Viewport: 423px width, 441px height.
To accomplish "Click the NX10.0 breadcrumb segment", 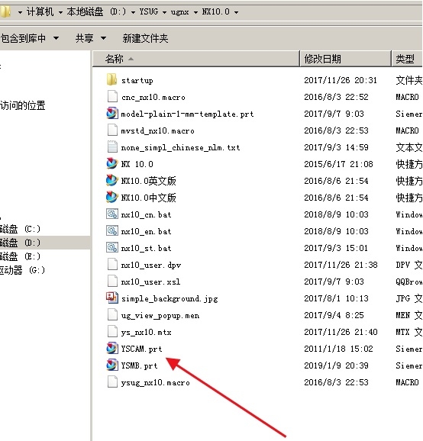I will pos(216,11).
